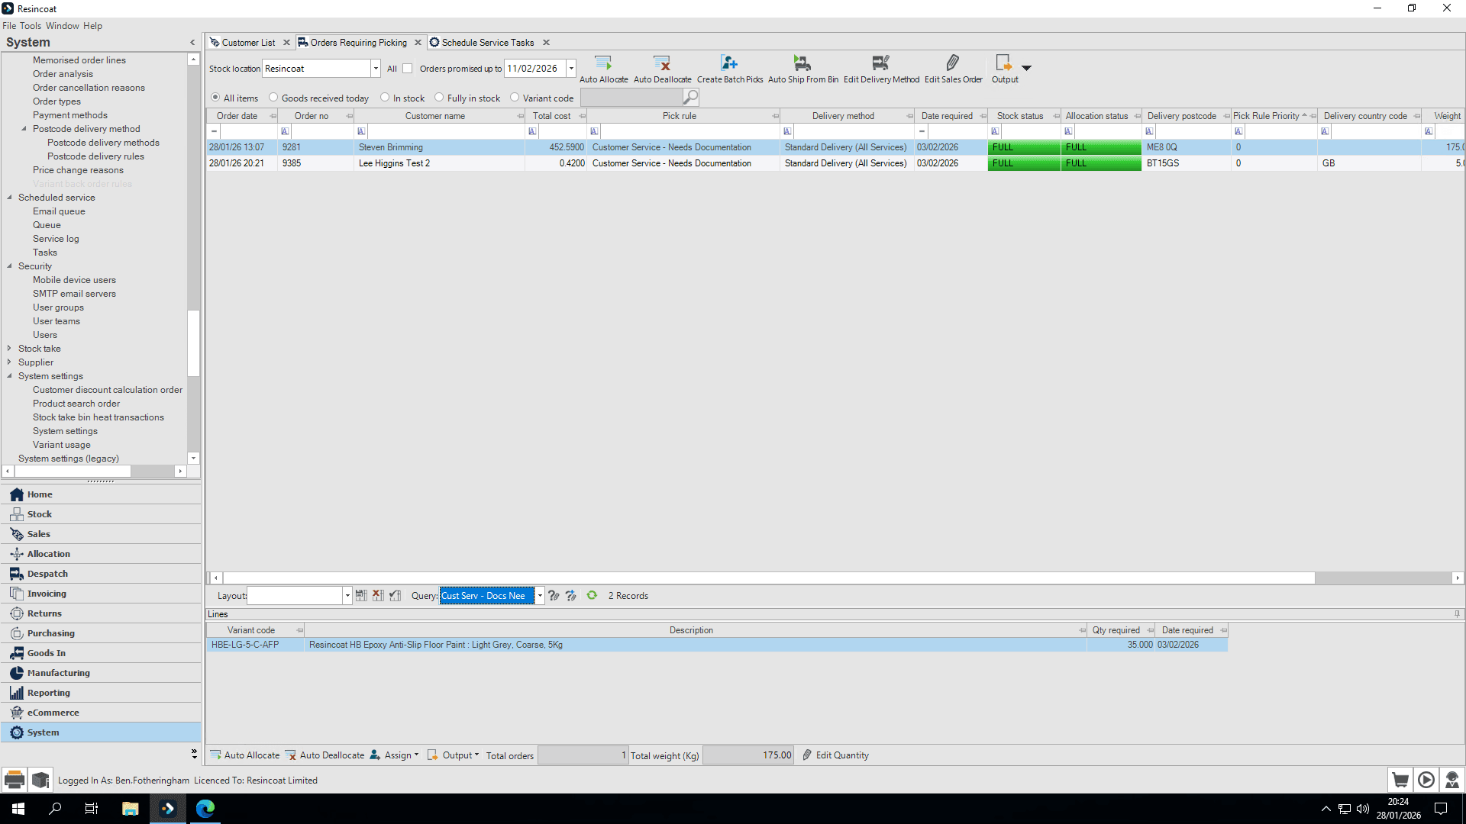Click the bottom Assign button
The image size is (1466, 824).
click(x=394, y=755)
